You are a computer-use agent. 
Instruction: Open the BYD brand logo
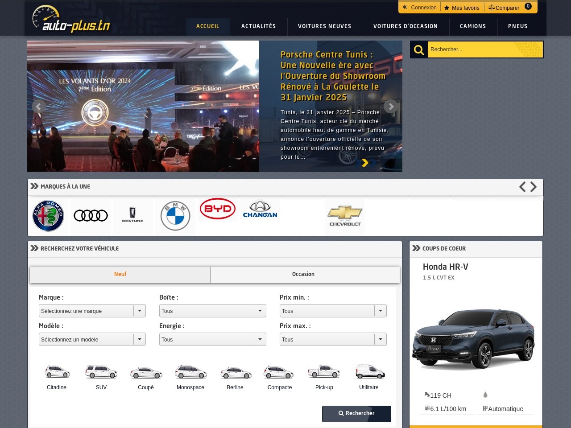[218, 209]
